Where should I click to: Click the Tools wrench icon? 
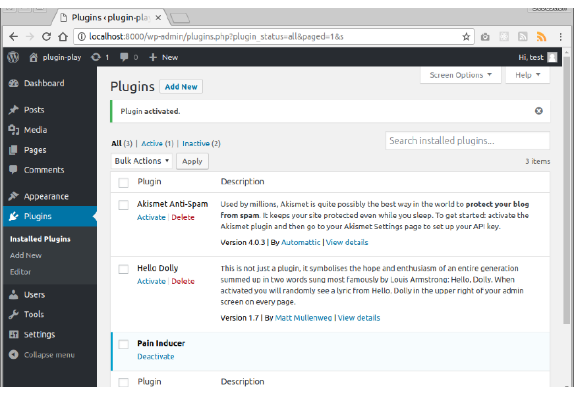[14, 314]
